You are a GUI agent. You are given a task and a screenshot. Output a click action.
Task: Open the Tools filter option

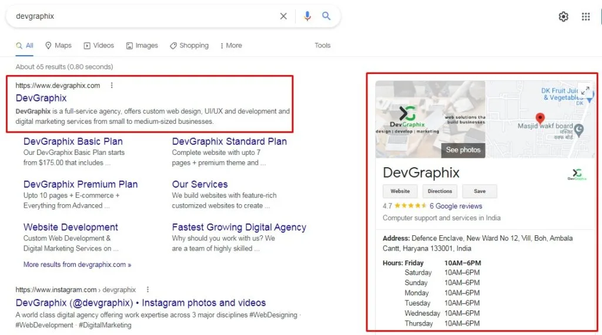pyautogui.click(x=323, y=46)
